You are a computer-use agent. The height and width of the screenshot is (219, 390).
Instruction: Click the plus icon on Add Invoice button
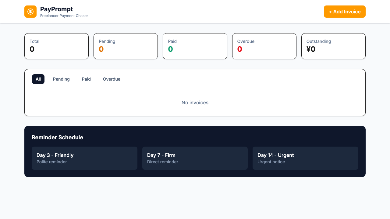coord(331,12)
